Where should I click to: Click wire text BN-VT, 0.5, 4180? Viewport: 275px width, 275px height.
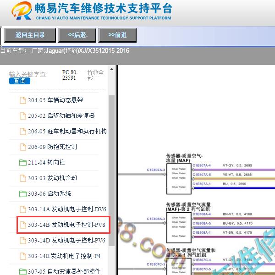click(237, 214)
